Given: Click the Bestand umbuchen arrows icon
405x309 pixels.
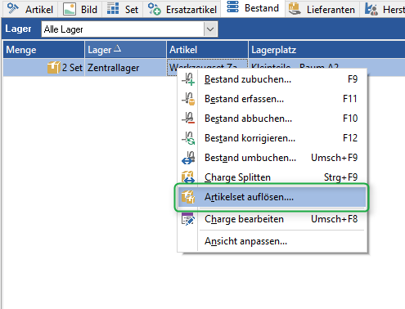Looking at the screenshot, I should click(x=188, y=158).
